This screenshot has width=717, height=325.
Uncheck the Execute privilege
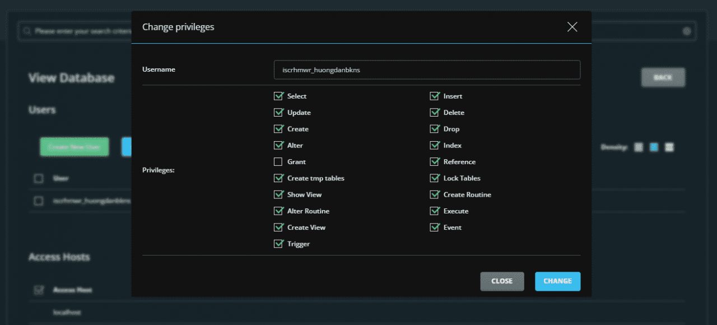point(435,211)
